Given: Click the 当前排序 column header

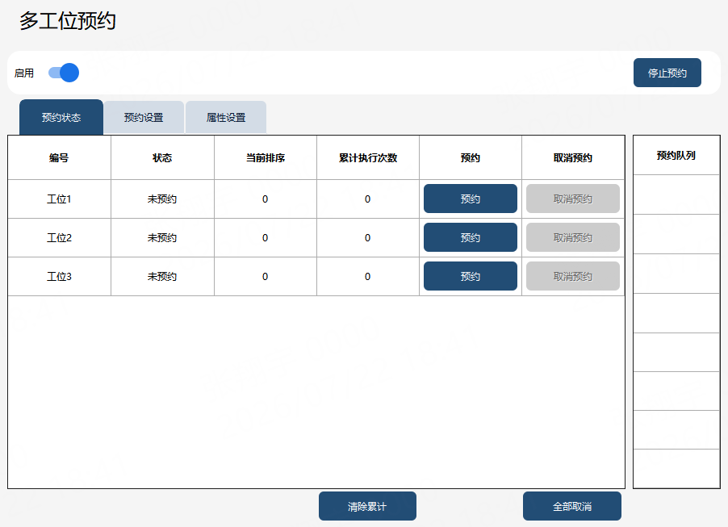Looking at the screenshot, I should click(266, 158).
